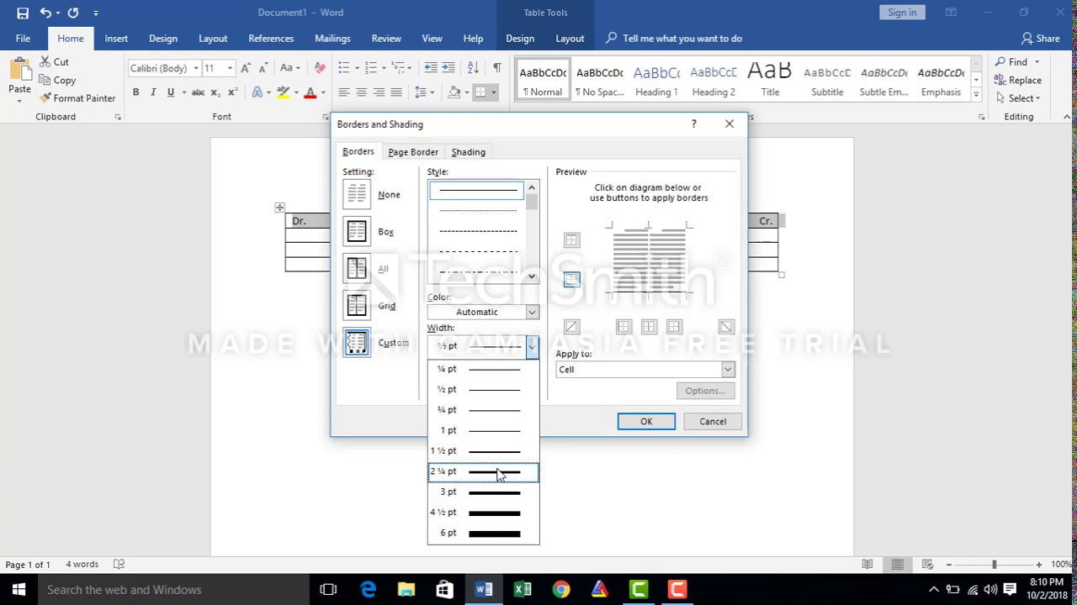Switch to the Page Border tab
Screen dimensions: 1077x605
pyautogui.click(x=412, y=151)
